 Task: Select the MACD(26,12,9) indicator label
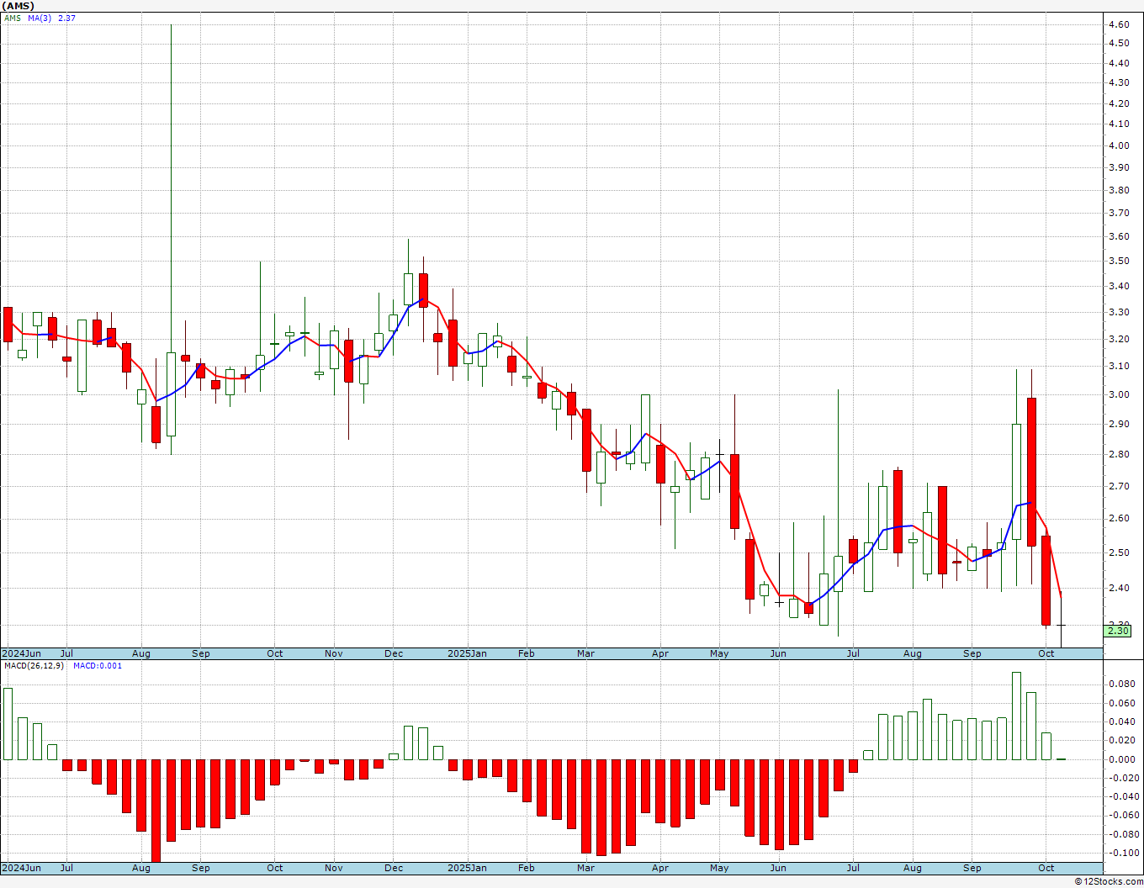(34, 666)
